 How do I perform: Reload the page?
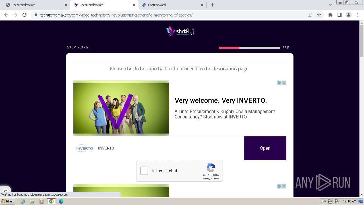pyautogui.click(x=24, y=15)
